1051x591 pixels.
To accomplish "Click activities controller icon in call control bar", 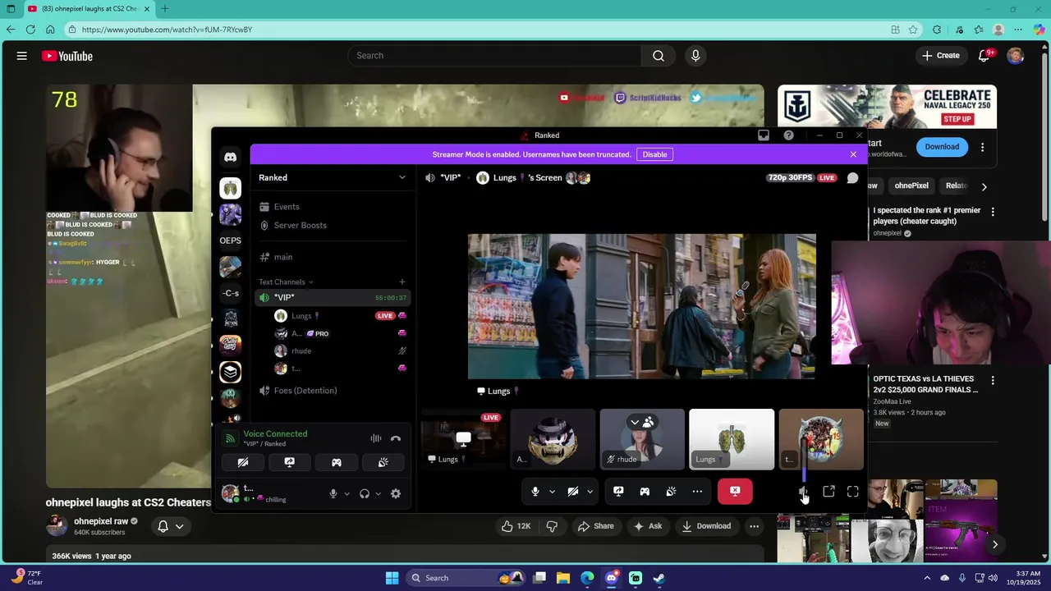I will click(x=645, y=492).
